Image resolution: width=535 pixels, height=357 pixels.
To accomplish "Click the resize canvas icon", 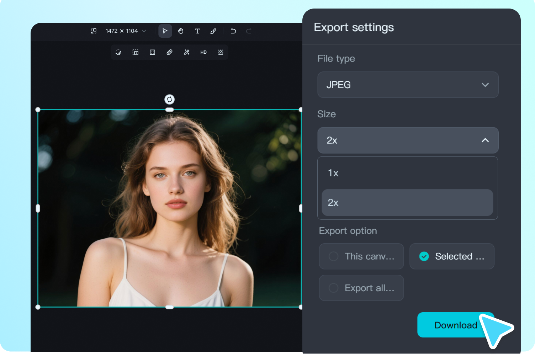I will click(94, 31).
